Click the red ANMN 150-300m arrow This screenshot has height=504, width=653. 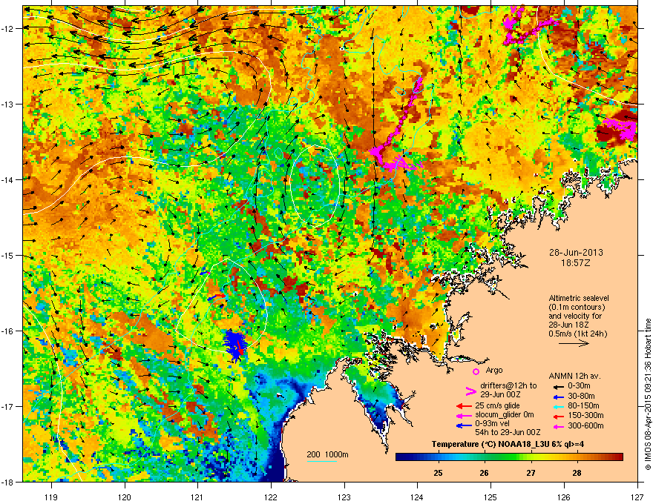[x=557, y=416]
